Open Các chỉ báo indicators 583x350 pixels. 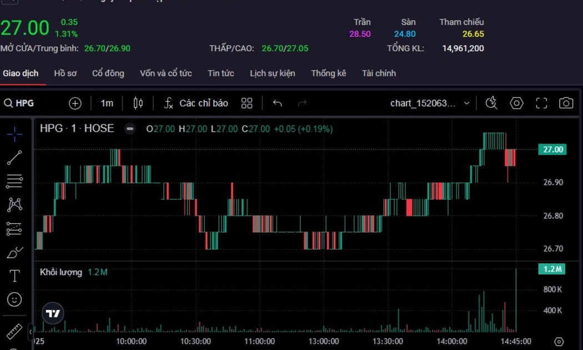click(196, 103)
